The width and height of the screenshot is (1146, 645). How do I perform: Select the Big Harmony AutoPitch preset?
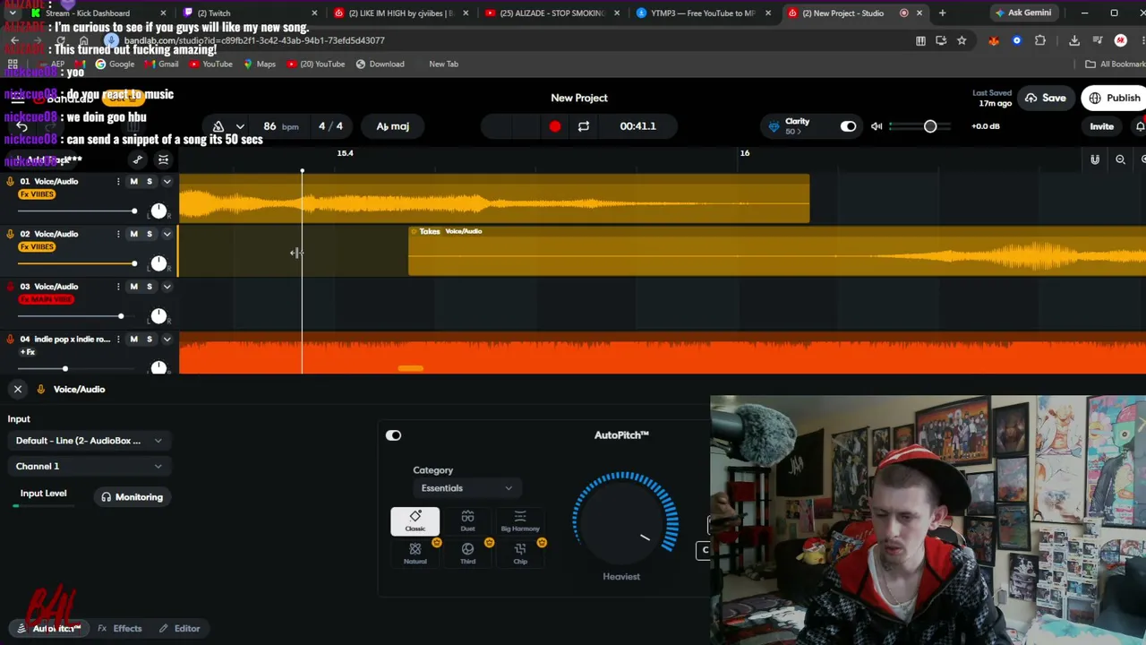520,520
